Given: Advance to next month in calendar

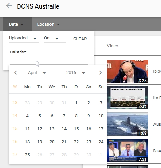Looking at the screenshot, I should tap(100, 73).
